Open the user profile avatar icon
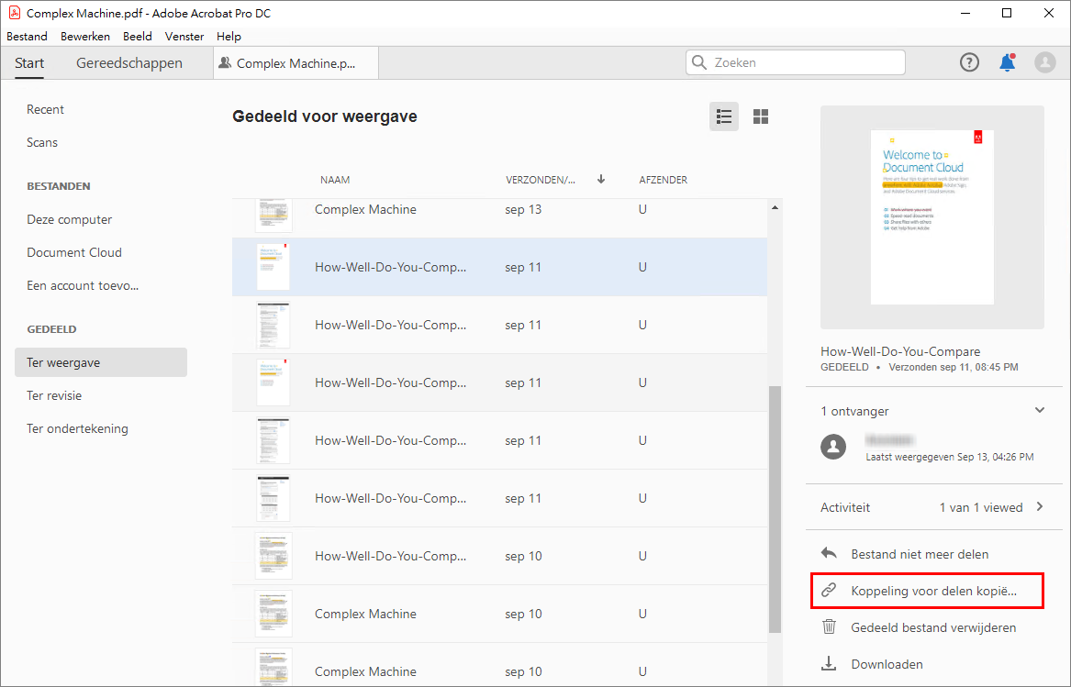This screenshot has height=687, width=1071. [x=1044, y=62]
